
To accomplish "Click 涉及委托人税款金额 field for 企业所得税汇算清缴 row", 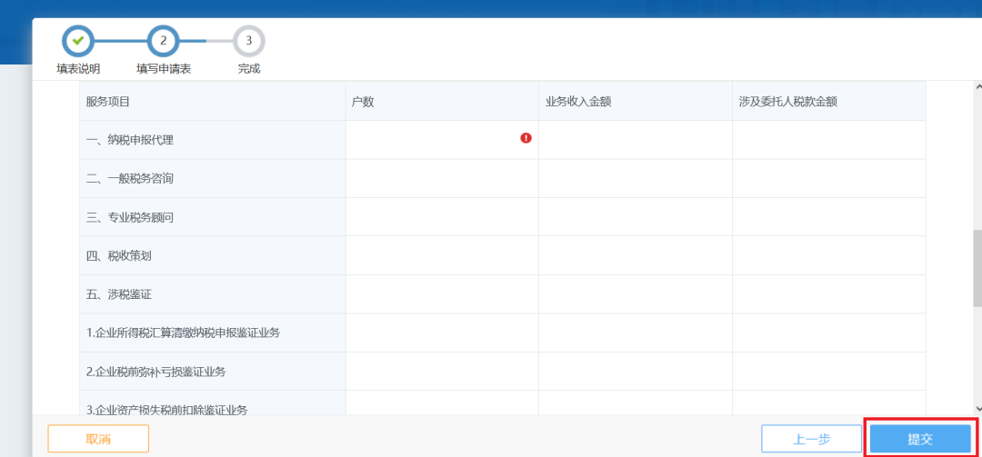I will tap(829, 333).
